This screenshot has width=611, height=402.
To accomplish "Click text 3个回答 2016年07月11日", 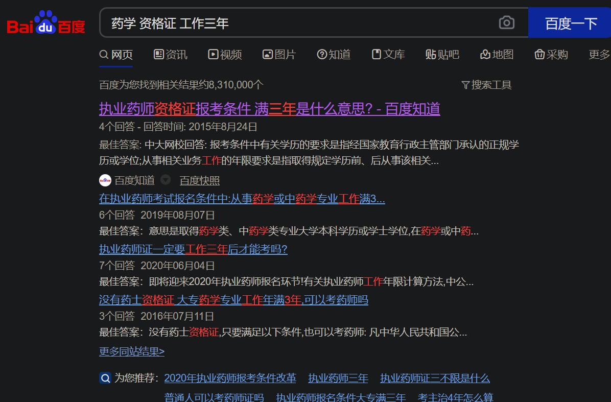I will (157, 316).
